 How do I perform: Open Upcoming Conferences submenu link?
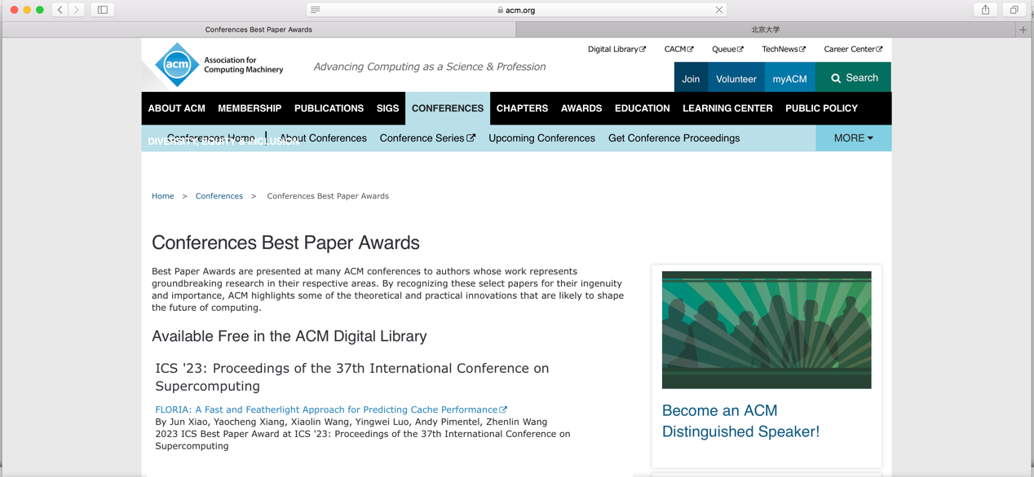tap(541, 138)
